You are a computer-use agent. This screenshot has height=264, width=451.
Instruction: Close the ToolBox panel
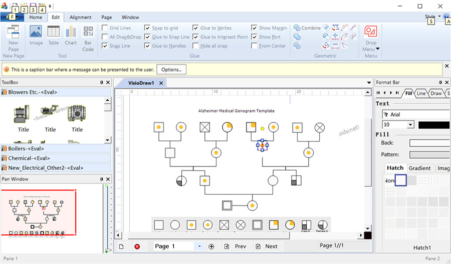tap(108, 82)
